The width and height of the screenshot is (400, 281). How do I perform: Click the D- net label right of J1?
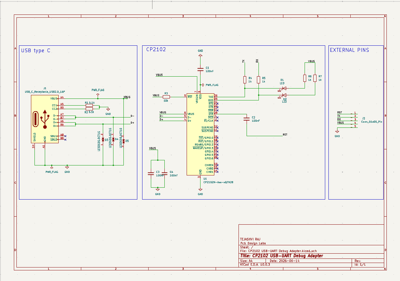(132, 116)
